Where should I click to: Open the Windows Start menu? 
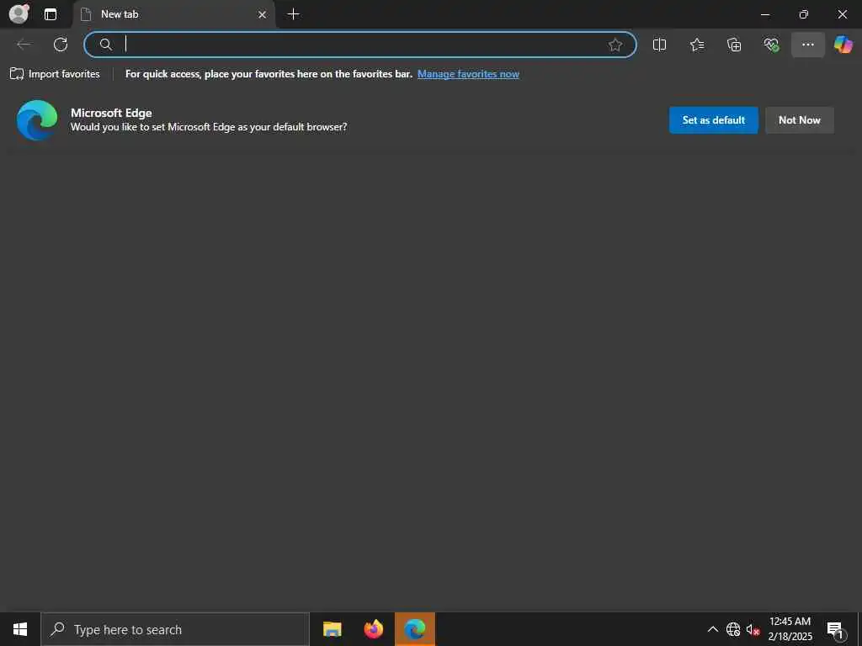tap(20, 629)
